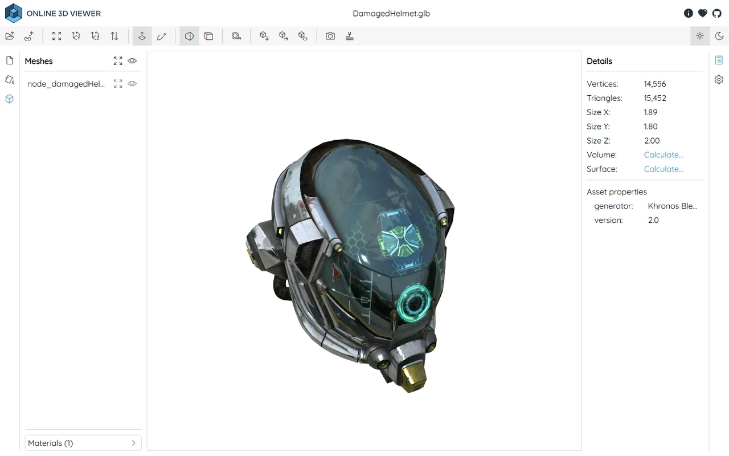
Task: Open the 3D printing icon in the toolbar
Action: click(x=350, y=36)
